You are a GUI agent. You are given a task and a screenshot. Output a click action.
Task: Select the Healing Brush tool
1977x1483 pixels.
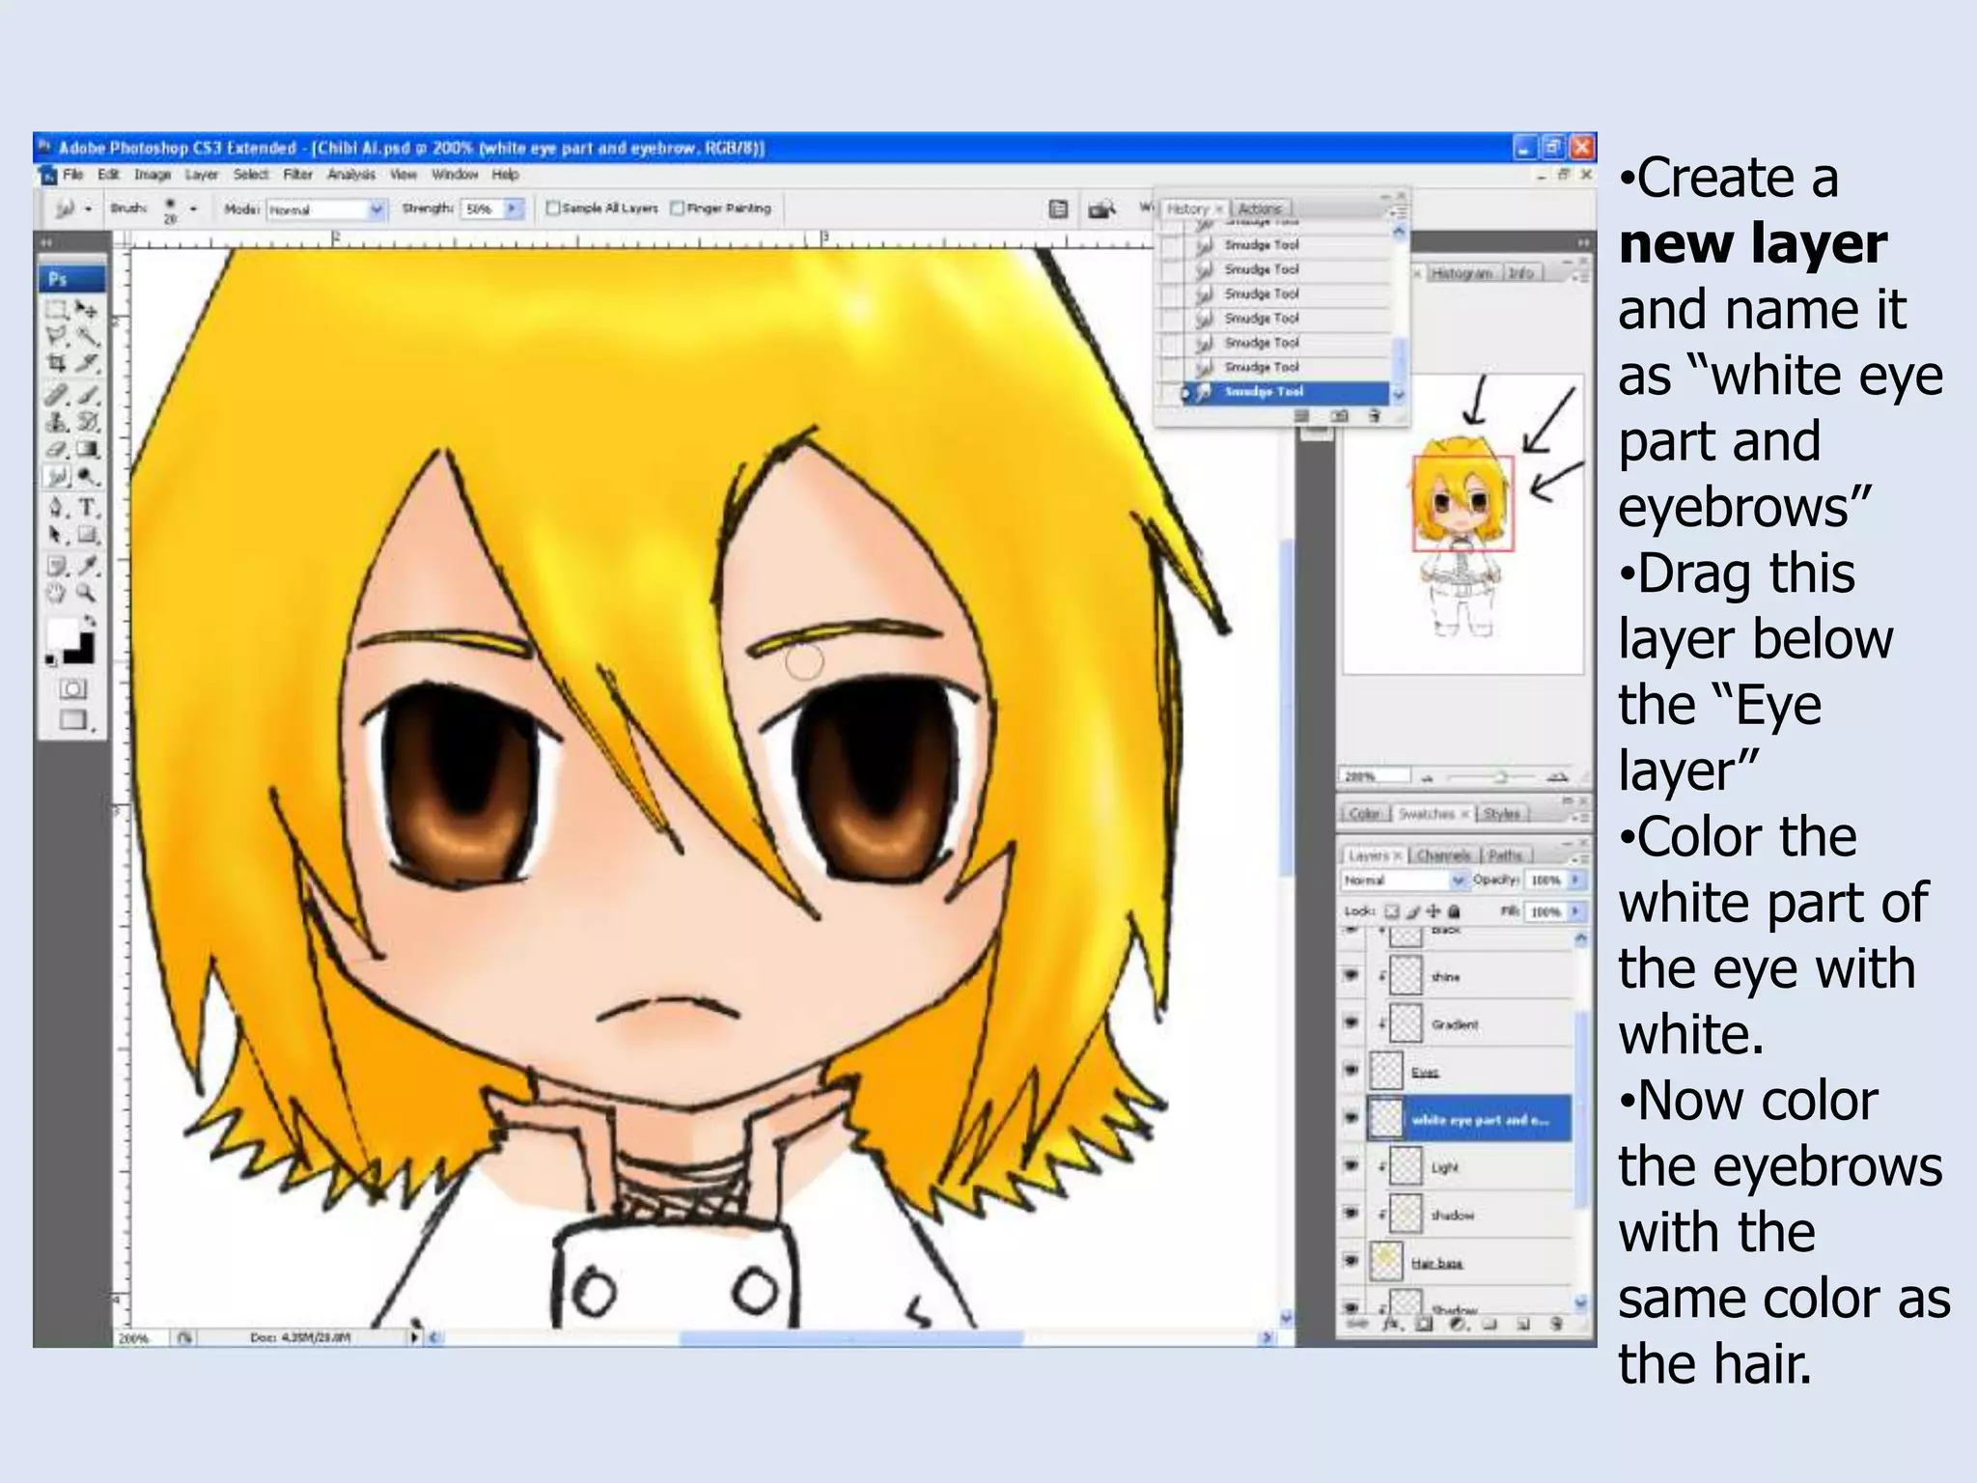point(57,394)
